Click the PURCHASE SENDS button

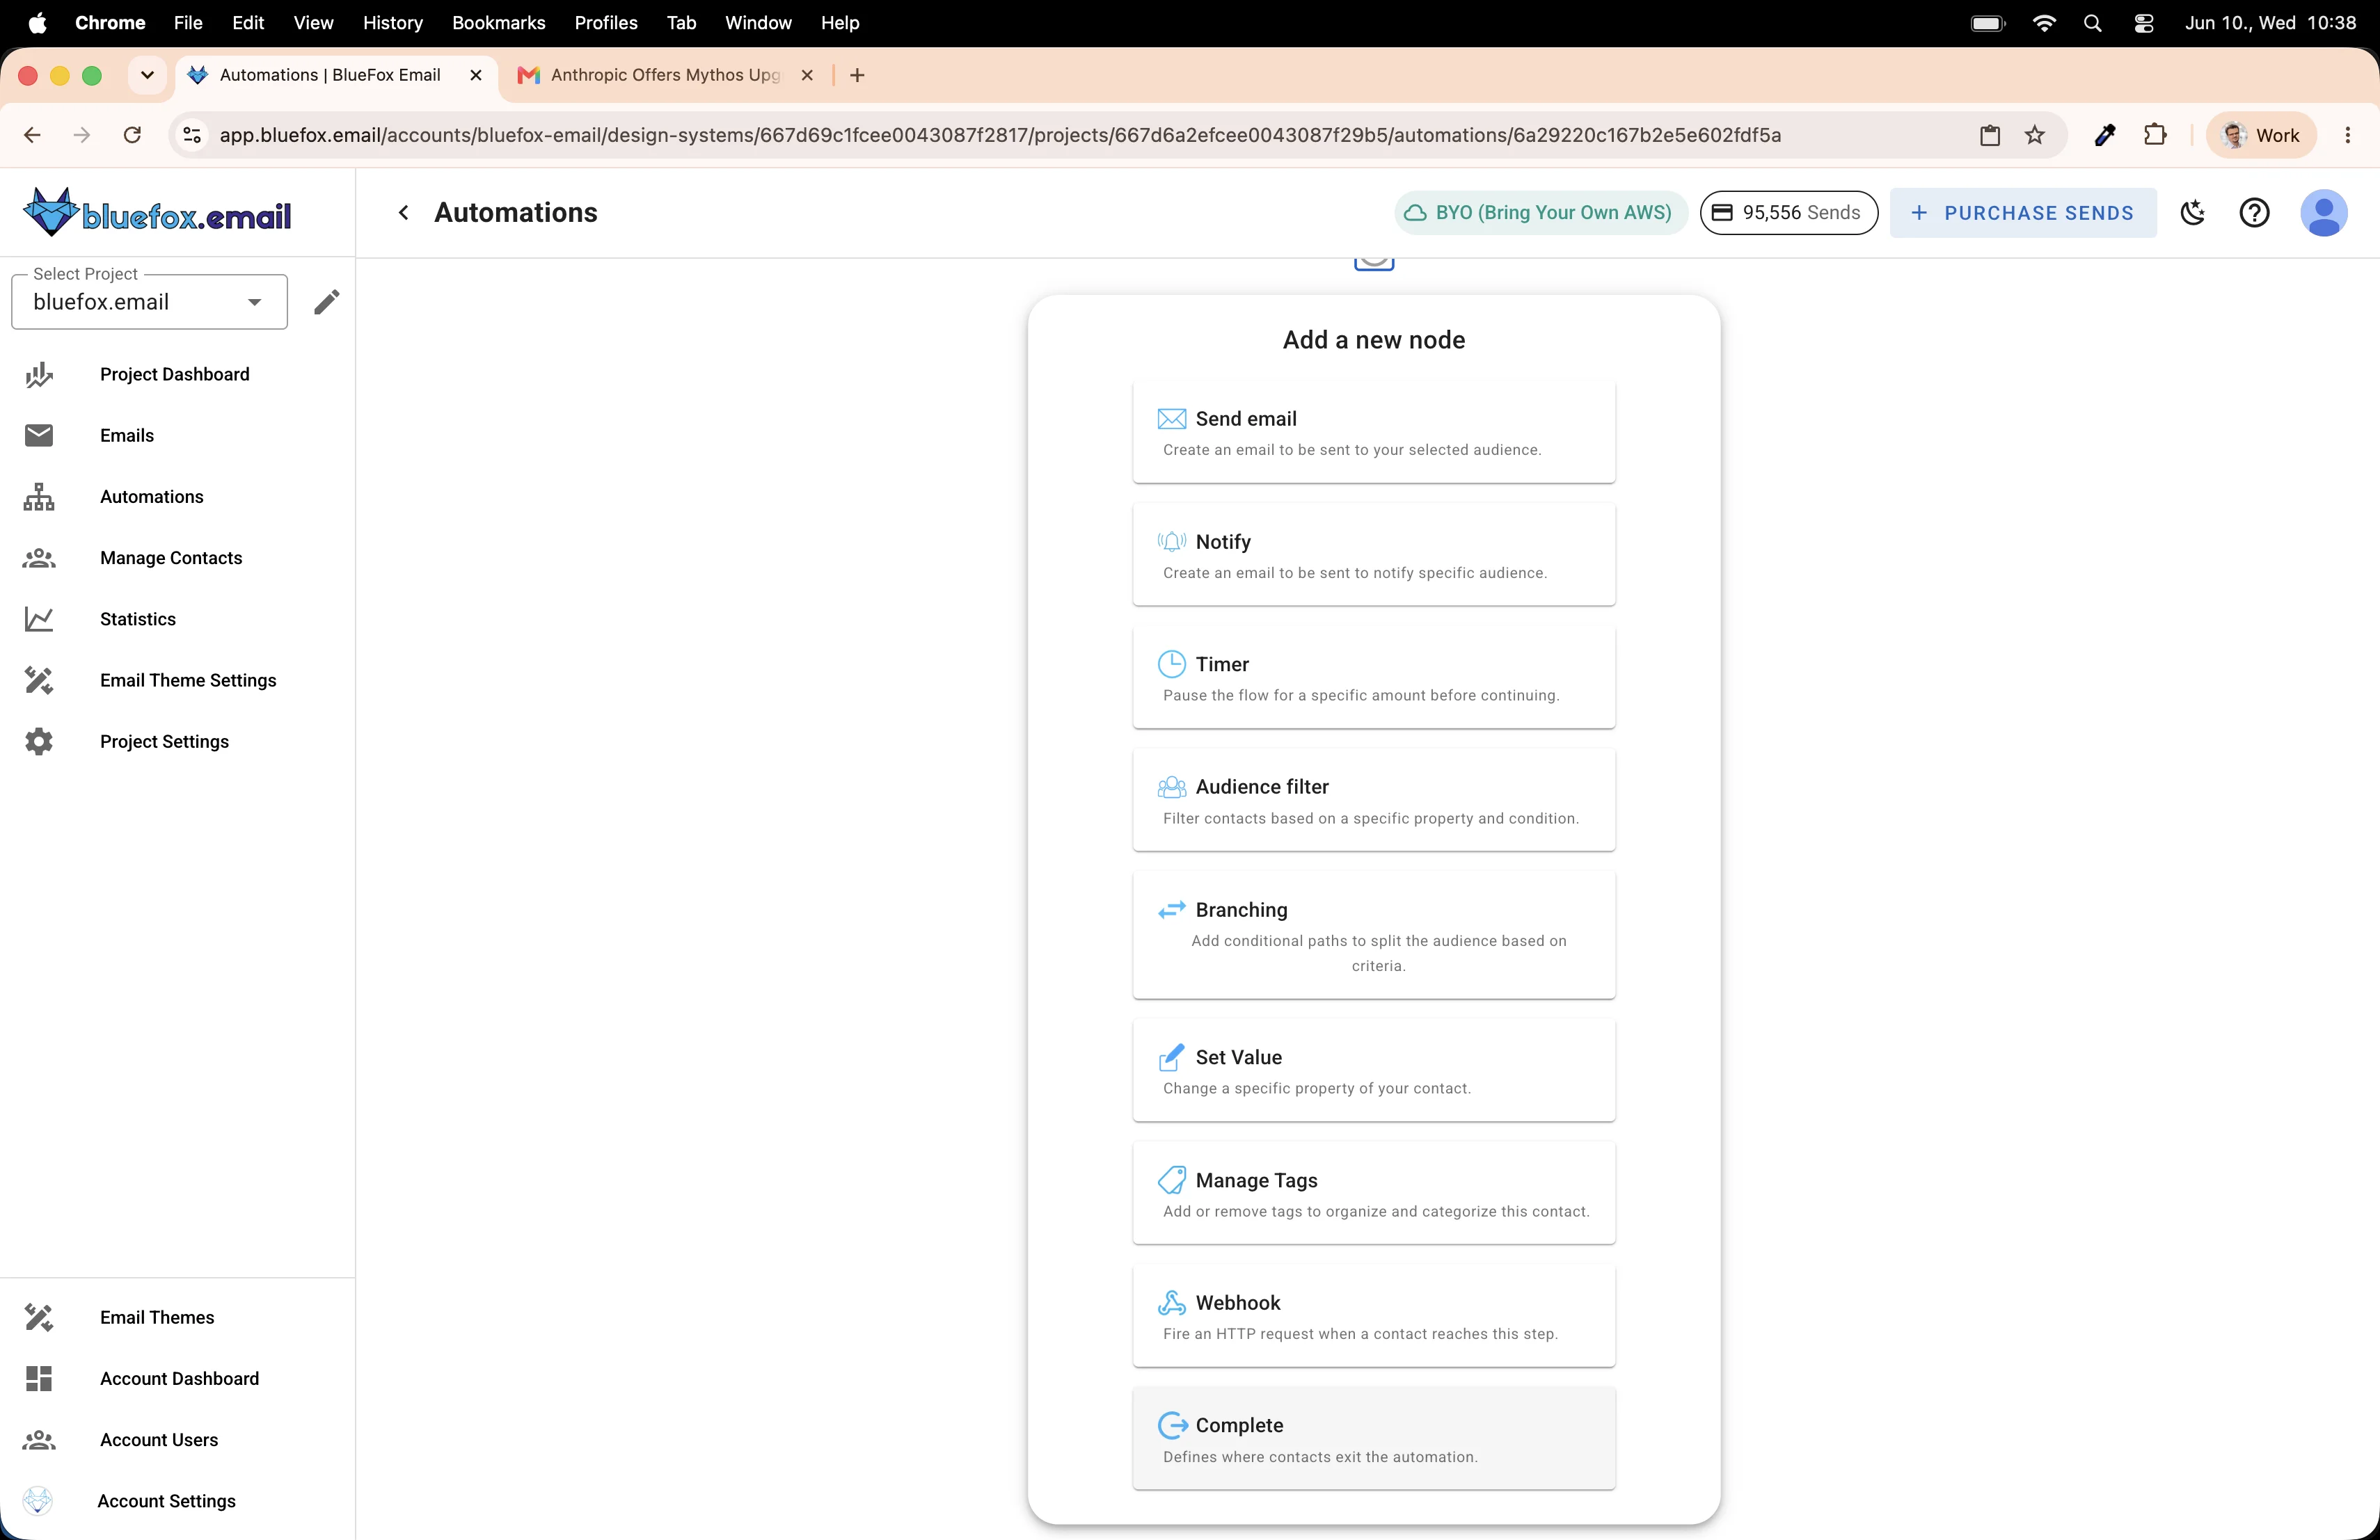point(2023,213)
